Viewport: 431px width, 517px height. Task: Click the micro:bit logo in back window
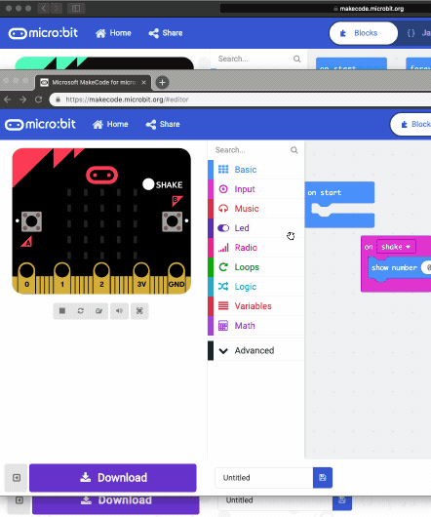click(x=43, y=33)
